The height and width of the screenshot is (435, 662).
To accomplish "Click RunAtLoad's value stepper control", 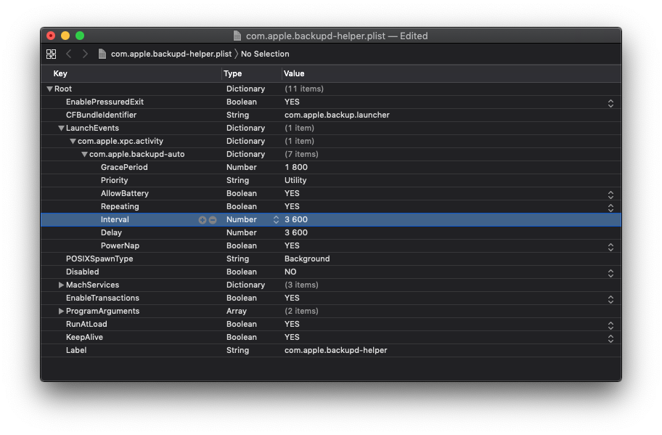I will (610, 324).
